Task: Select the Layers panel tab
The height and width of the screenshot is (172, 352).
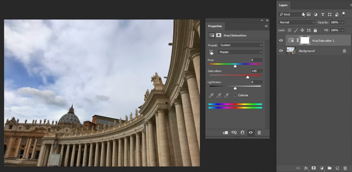Action: pos(283,5)
